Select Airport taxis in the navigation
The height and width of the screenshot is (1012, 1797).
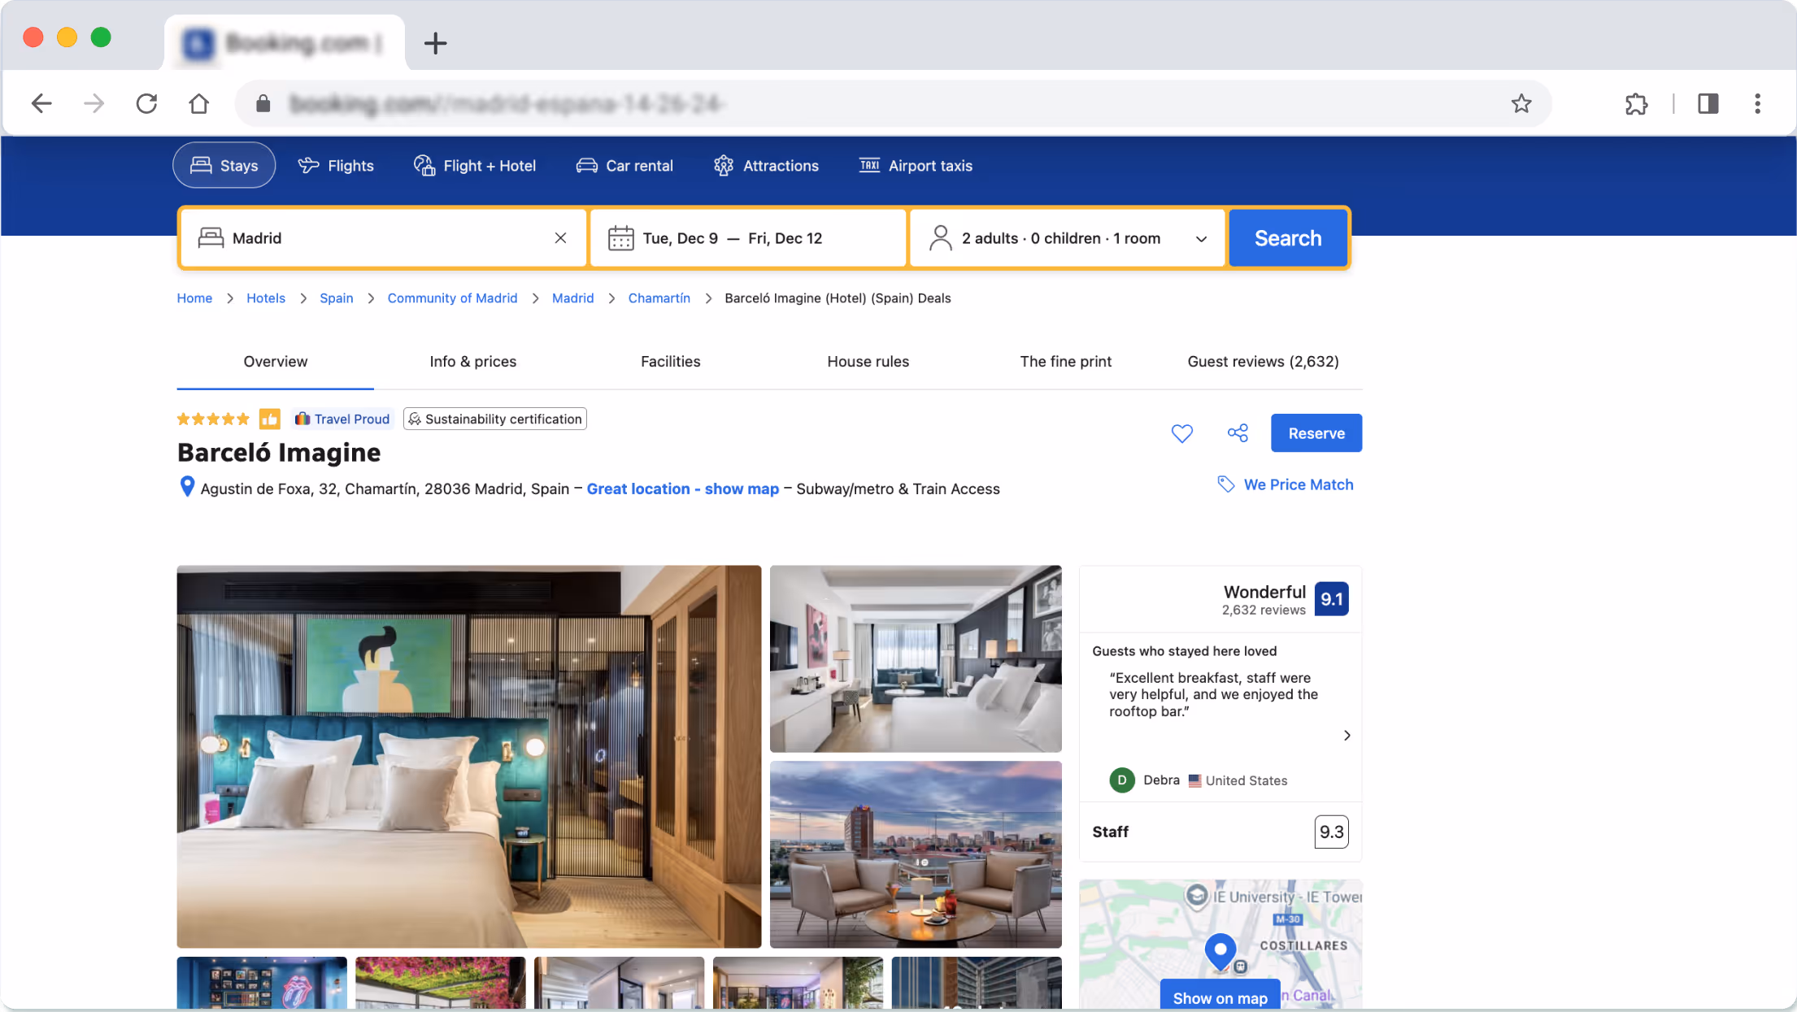916,166
